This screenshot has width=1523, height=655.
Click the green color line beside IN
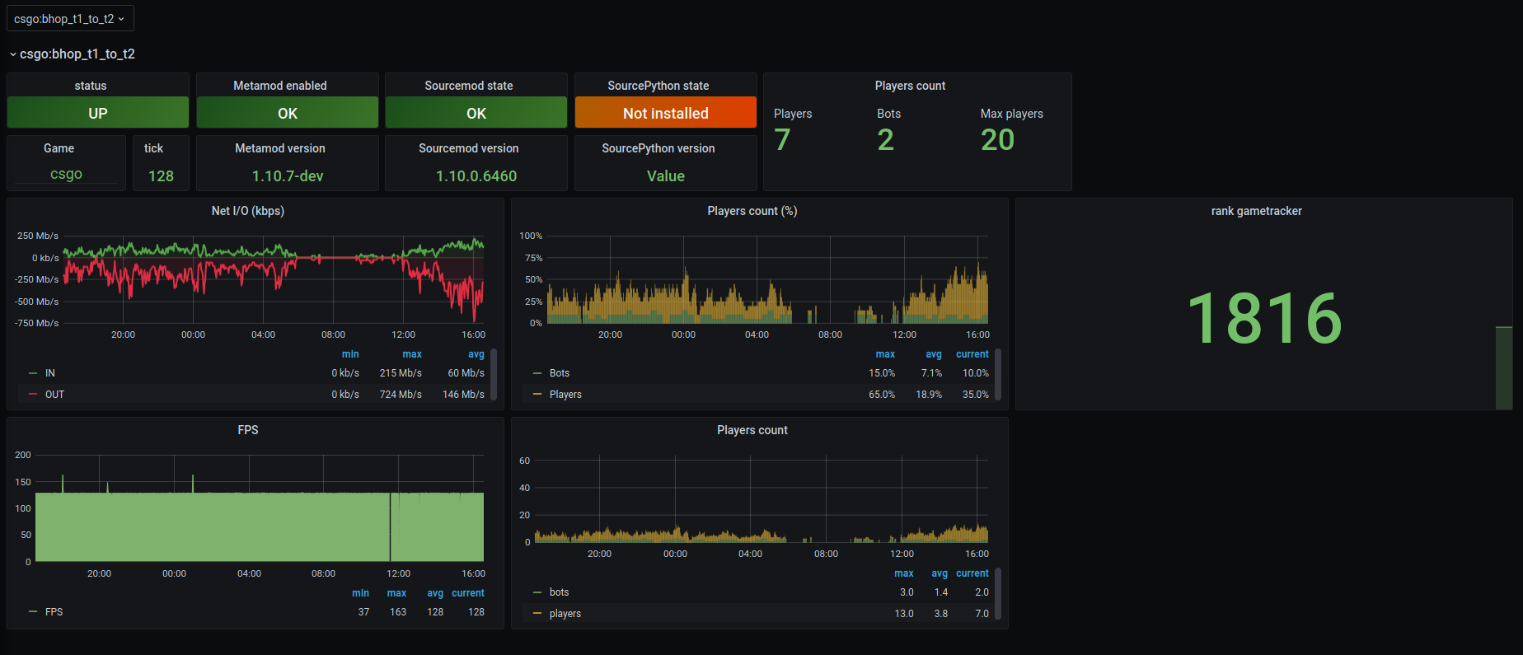click(33, 373)
